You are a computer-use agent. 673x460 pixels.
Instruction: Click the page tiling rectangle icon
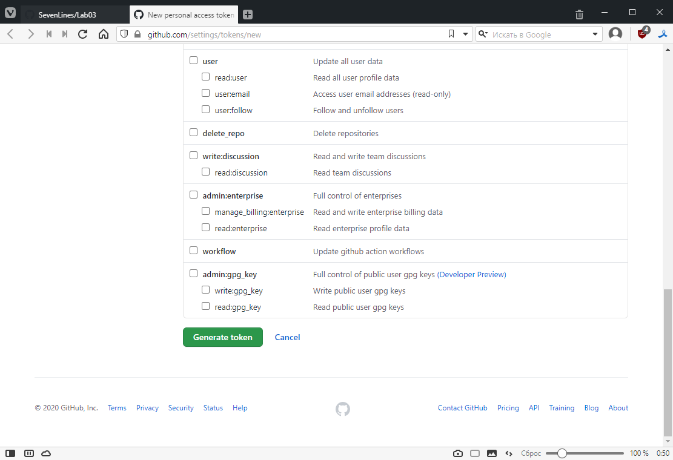pyautogui.click(x=475, y=453)
